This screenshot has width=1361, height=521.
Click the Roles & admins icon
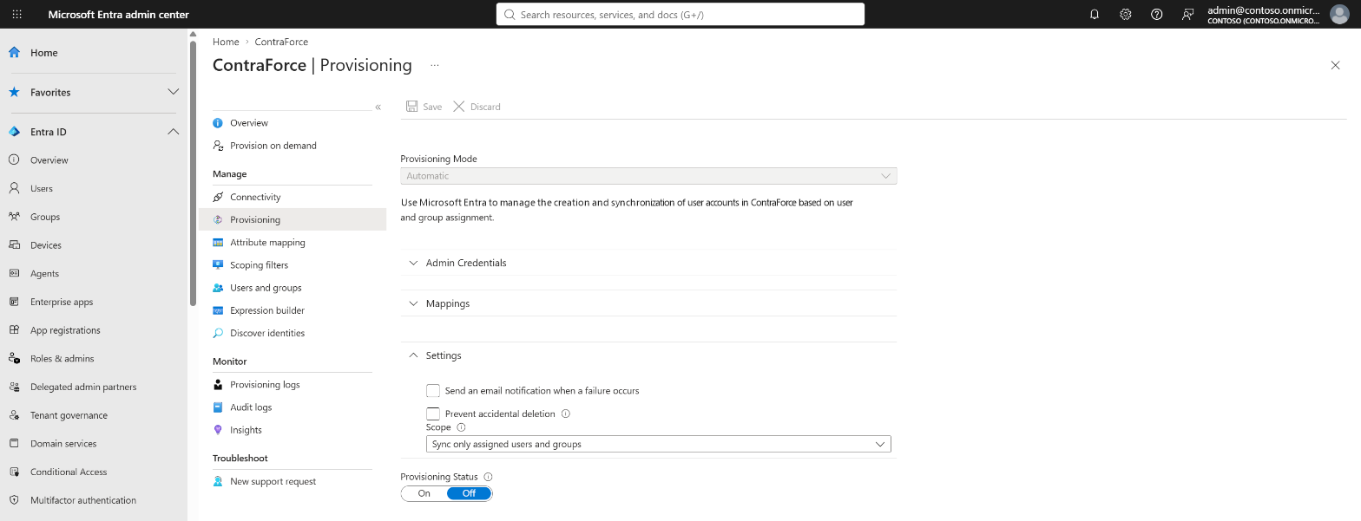[14, 358]
